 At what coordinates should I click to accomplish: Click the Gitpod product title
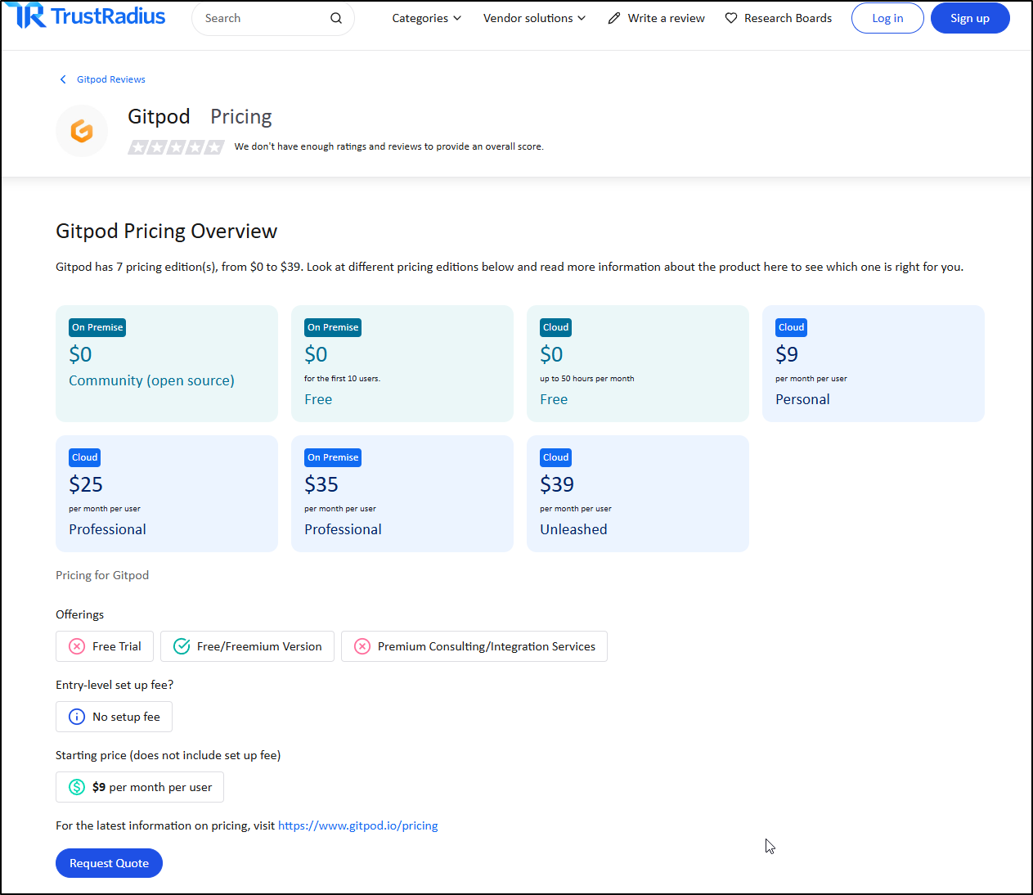click(x=159, y=116)
